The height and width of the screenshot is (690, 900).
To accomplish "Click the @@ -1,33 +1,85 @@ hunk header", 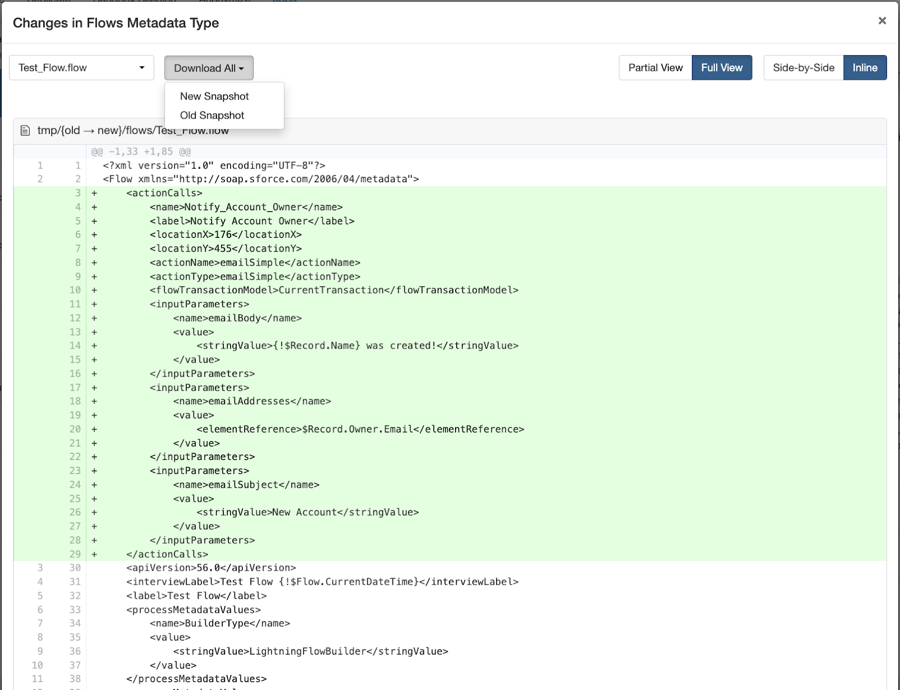I will pyautogui.click(x=141, y=151).
